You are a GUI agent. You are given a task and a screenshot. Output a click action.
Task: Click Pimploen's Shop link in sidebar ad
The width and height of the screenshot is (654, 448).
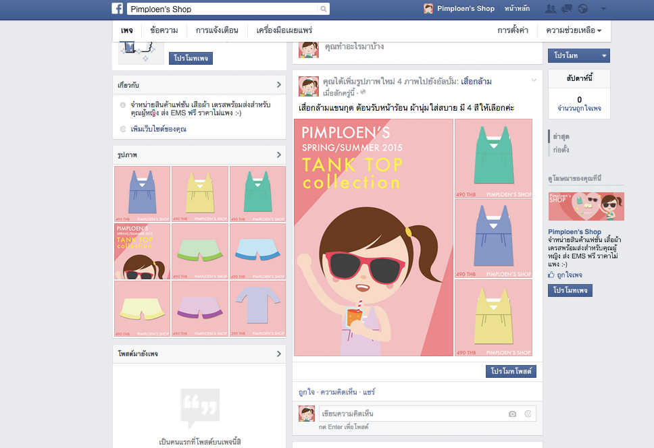pyautogui.click(x=574, y=231)
